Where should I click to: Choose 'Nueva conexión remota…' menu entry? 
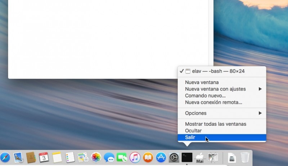(222, 102)
